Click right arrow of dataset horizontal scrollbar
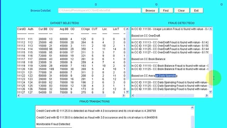 (123, 96)
